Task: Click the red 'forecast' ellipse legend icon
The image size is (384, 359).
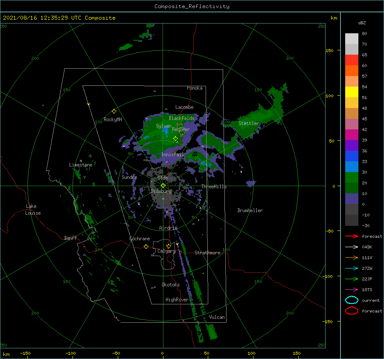Action: click(352, 311)
